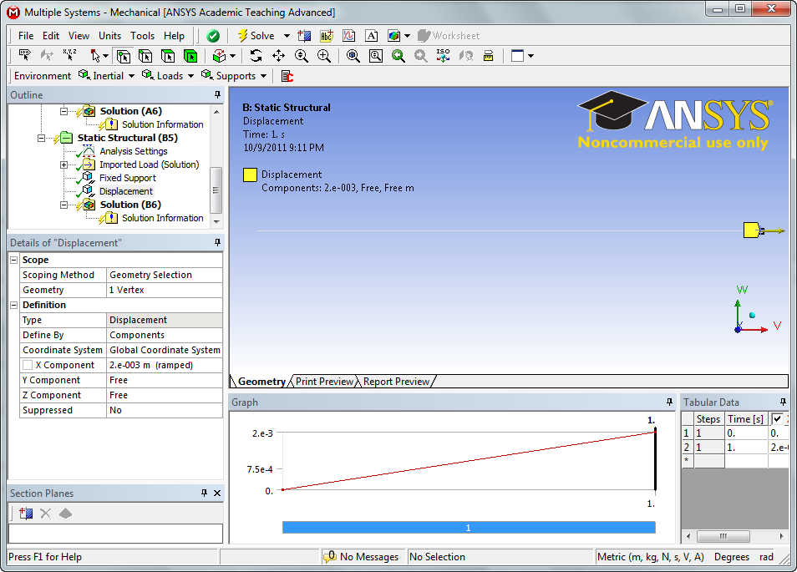797x572 pixels.
Task: Open the Solve dropdown arrow
Action: pos(287,36)
